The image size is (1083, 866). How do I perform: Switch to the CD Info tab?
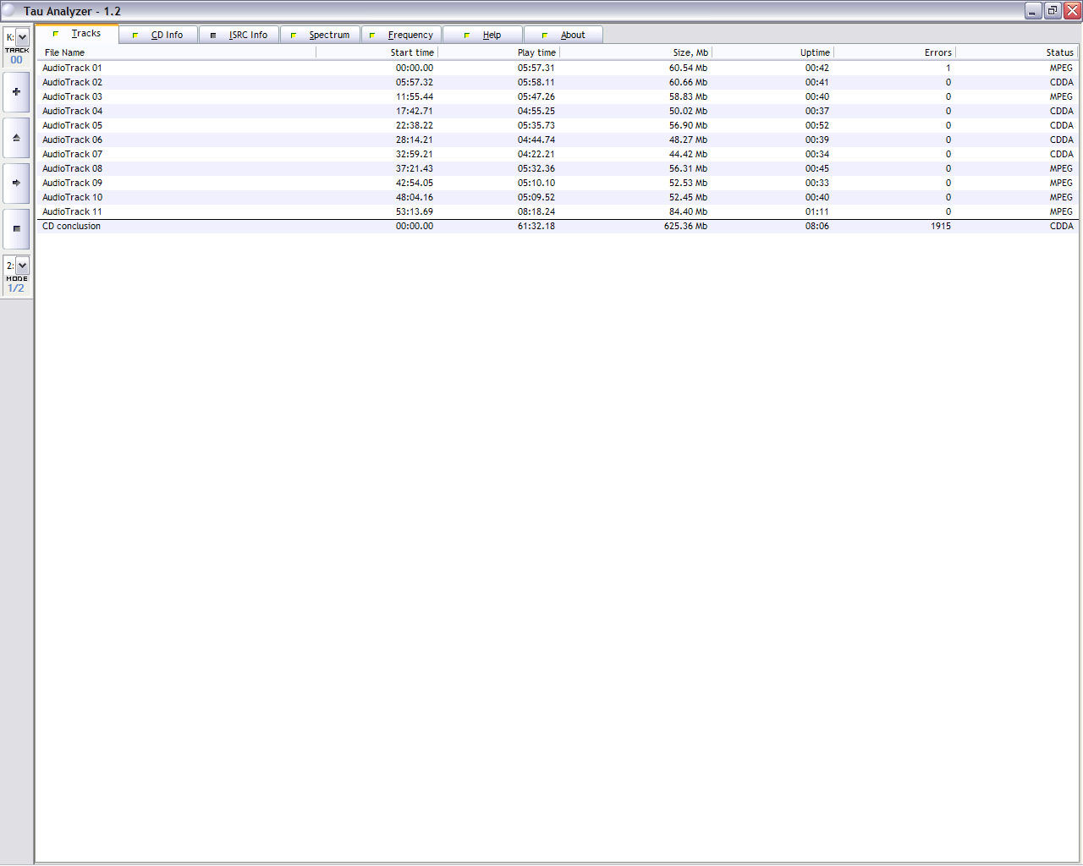tap(158, 35)
